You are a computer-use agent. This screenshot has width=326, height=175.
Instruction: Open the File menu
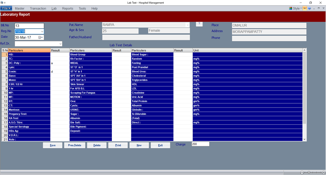(6, 8)
